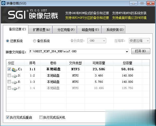Click the 3.46G available capacity cell
Screen dimensions: 156x126
click(x=99, y=75)
